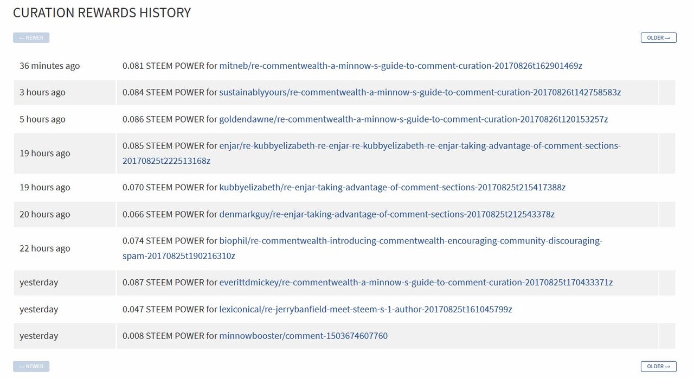Open the sustainablyyours comment curation link
The image size is (694, 378).
tap(420, 92)
